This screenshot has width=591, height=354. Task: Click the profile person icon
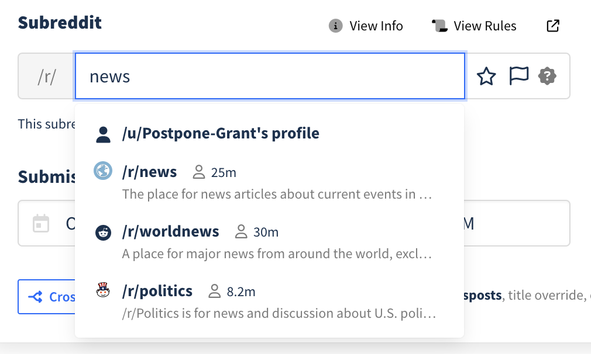click(103, 134)
